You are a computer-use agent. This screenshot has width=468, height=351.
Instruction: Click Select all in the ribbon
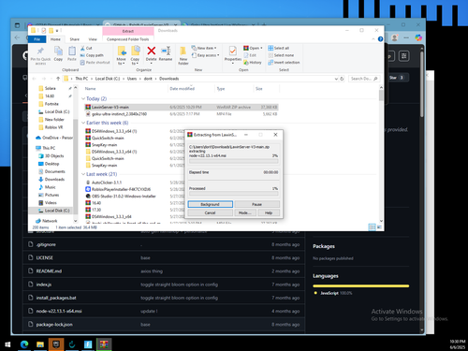pyautogui.click(x=279, y=48)
